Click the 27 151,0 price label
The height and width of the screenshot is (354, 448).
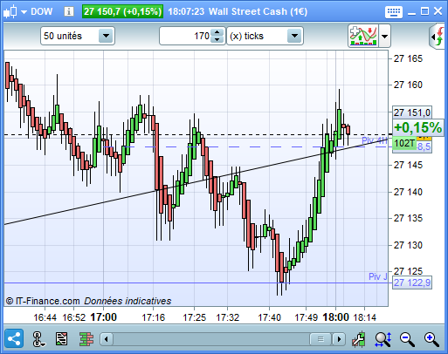point(412,112)
